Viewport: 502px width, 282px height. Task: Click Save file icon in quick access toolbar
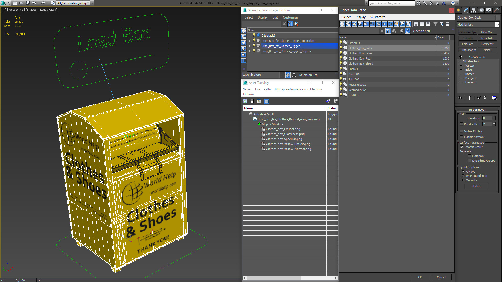coord(28,3)
